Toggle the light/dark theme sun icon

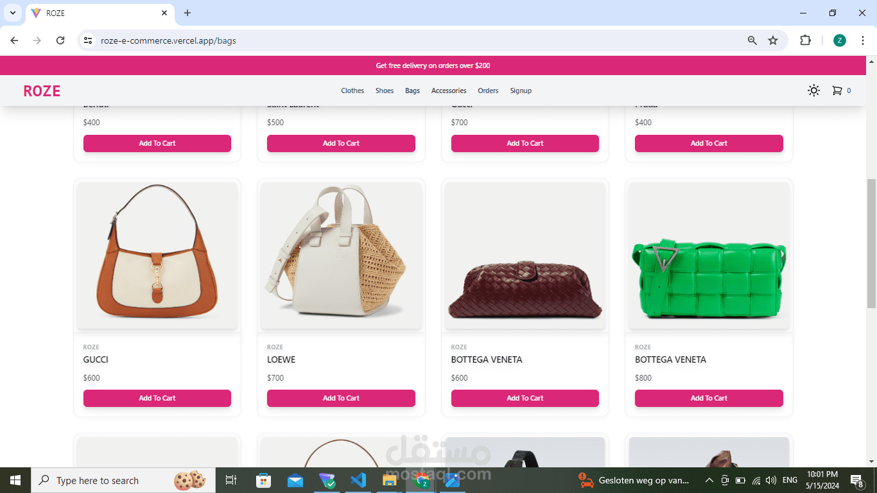tap(813, 91)
